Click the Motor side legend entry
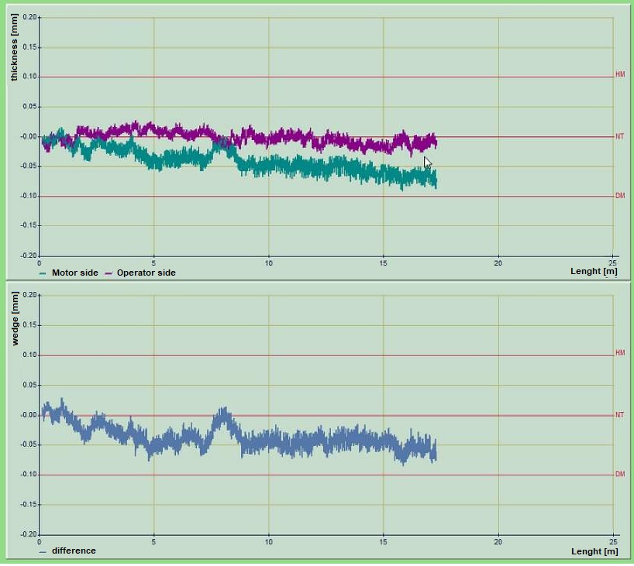Image resolution: width=634 pixels, height=566 pixels. pos(74,273)
